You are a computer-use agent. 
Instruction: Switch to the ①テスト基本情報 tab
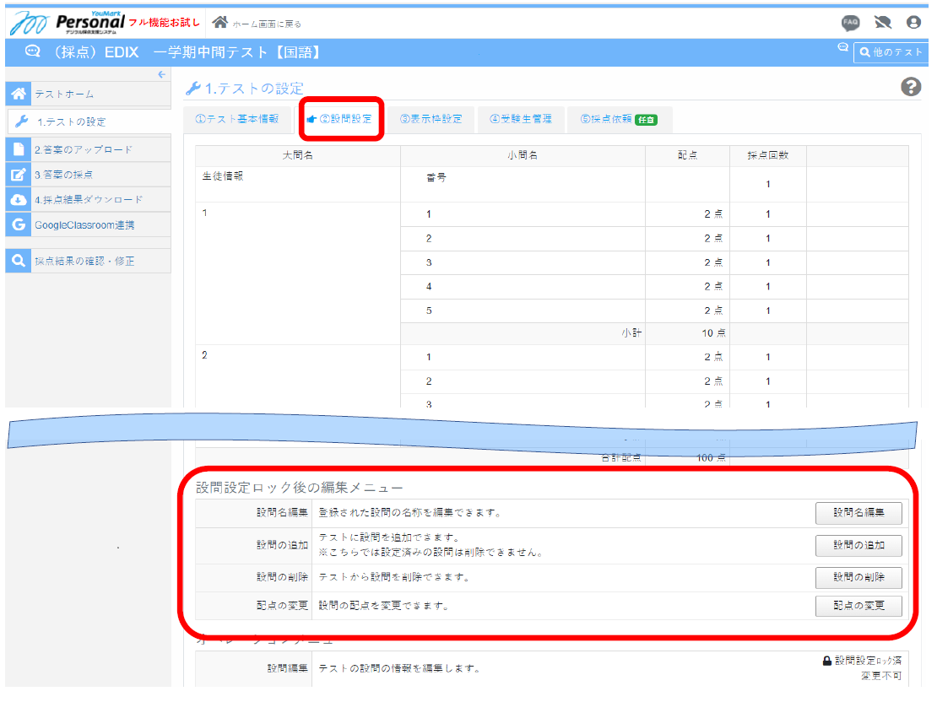click(x=236, y=119)
